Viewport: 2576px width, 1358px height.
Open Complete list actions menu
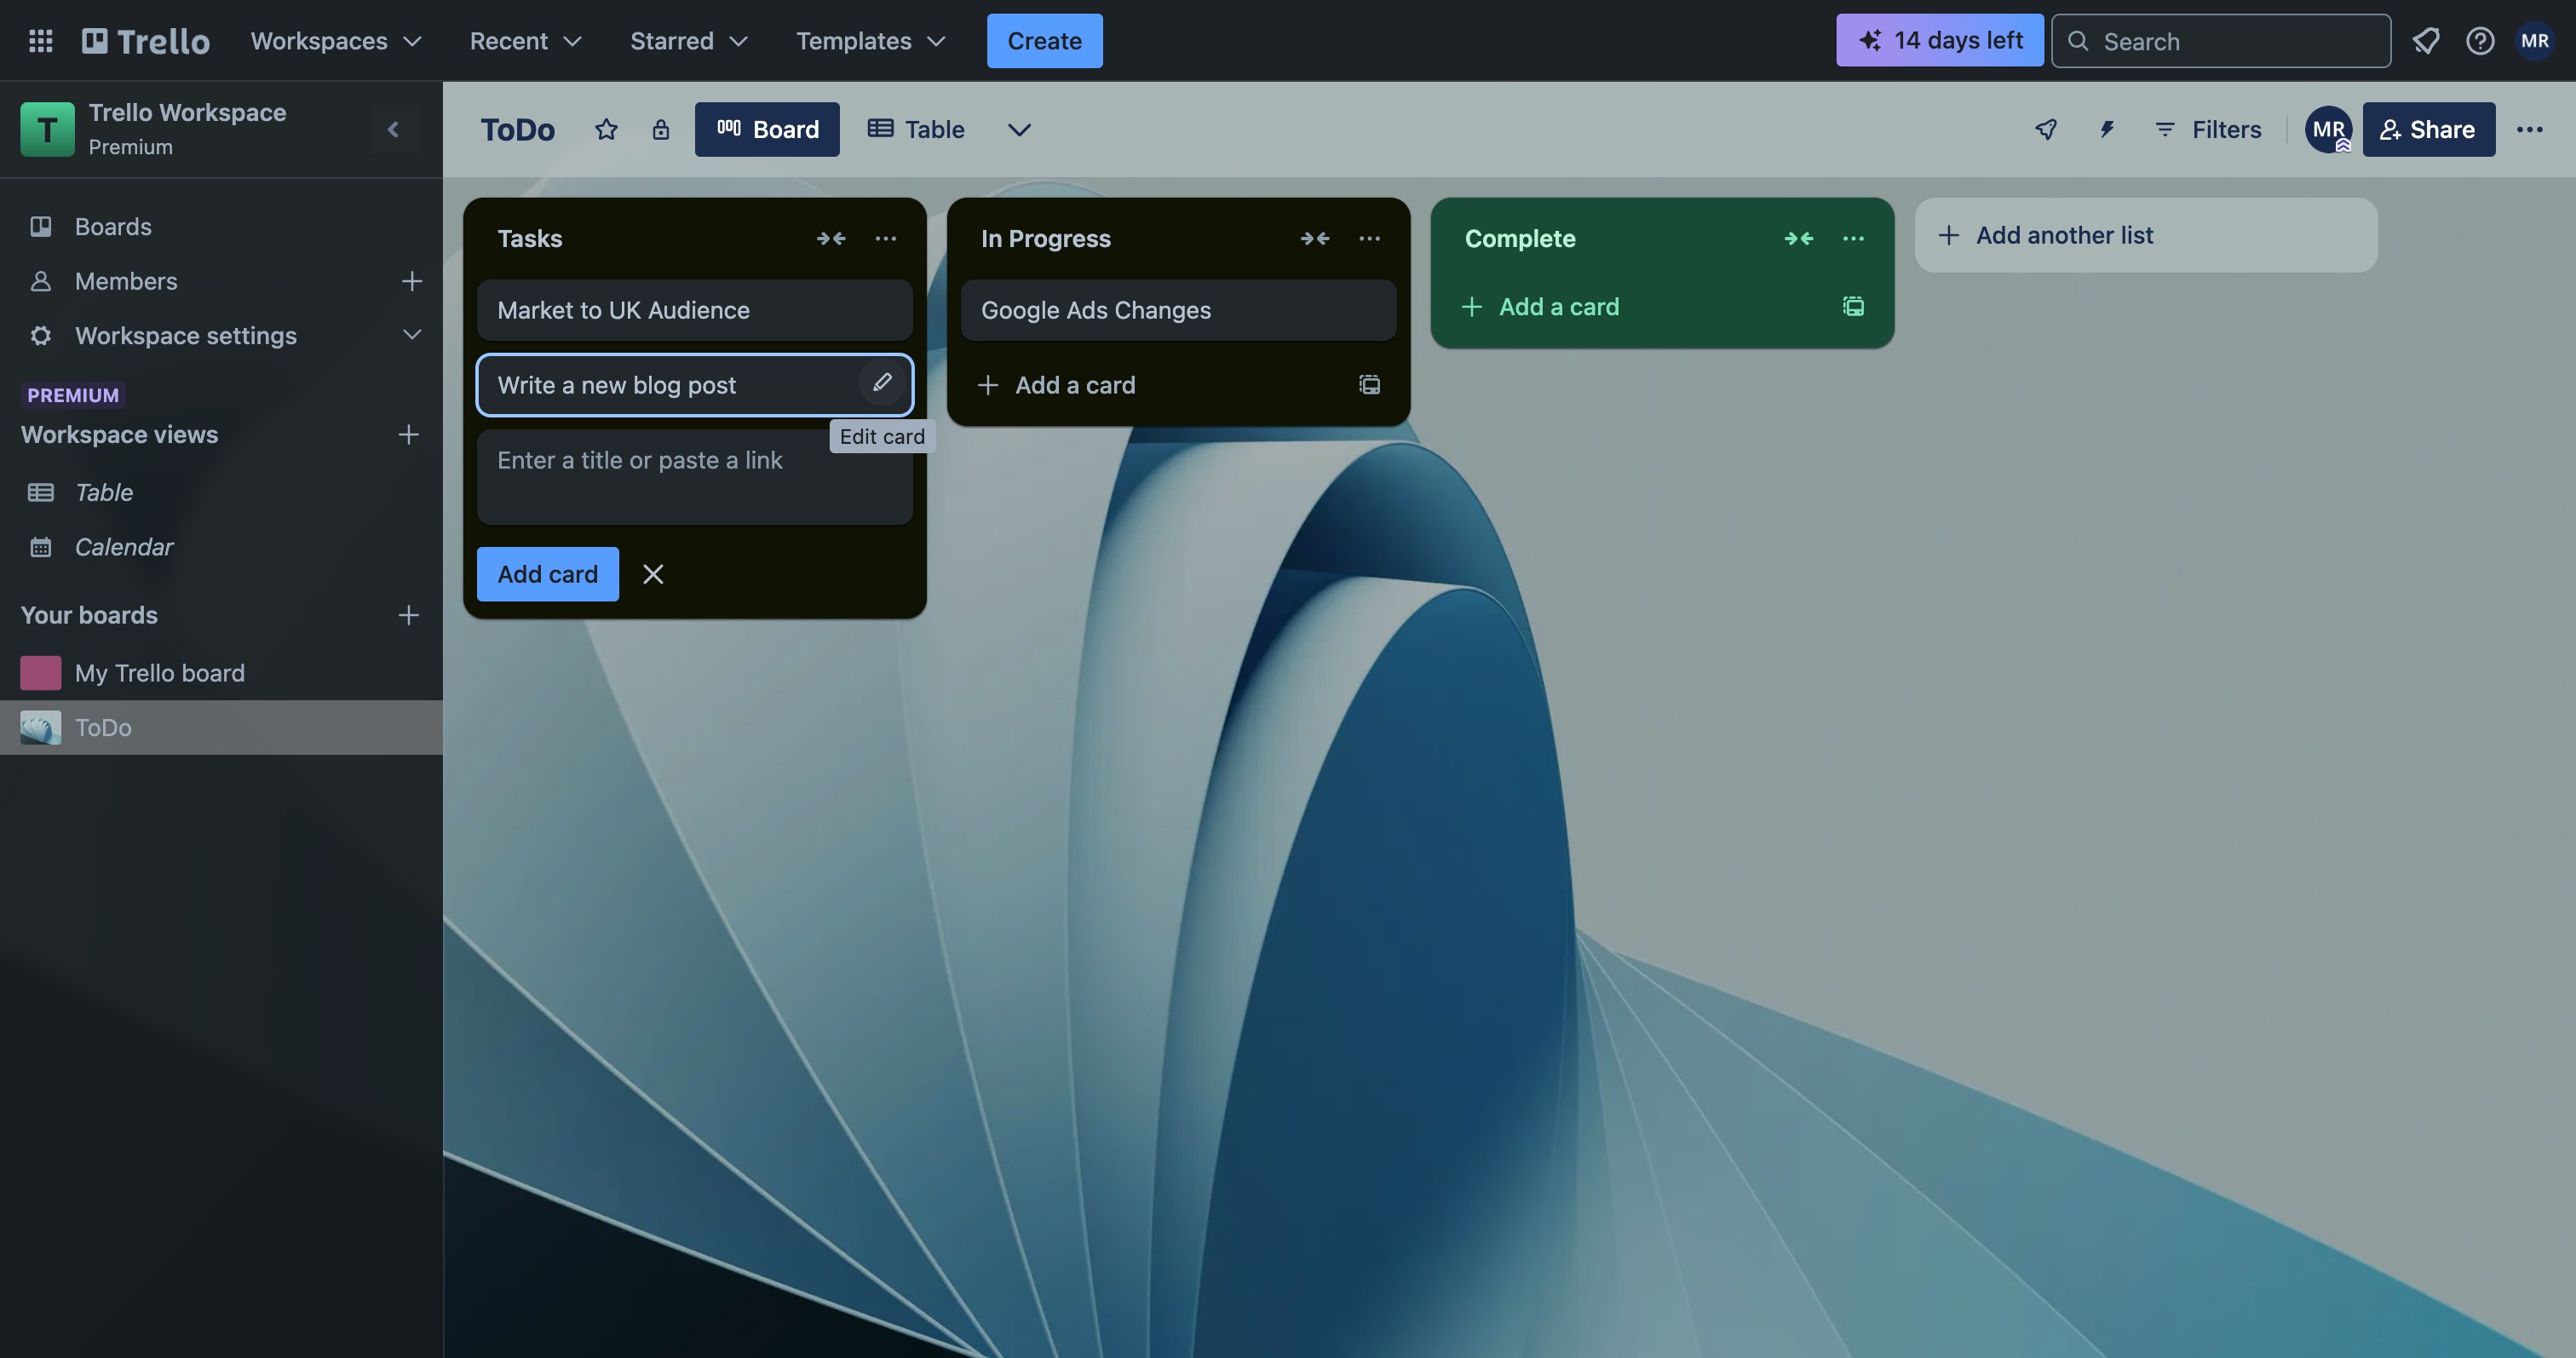pos(1853,238)
